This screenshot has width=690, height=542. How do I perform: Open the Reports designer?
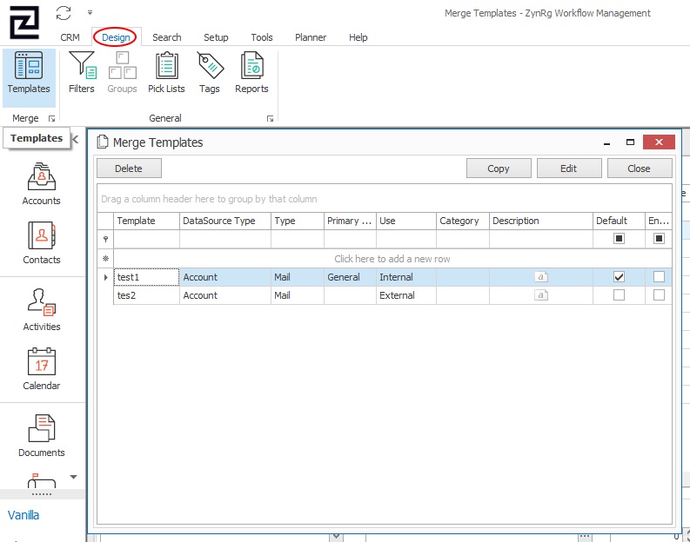(251, 73)
